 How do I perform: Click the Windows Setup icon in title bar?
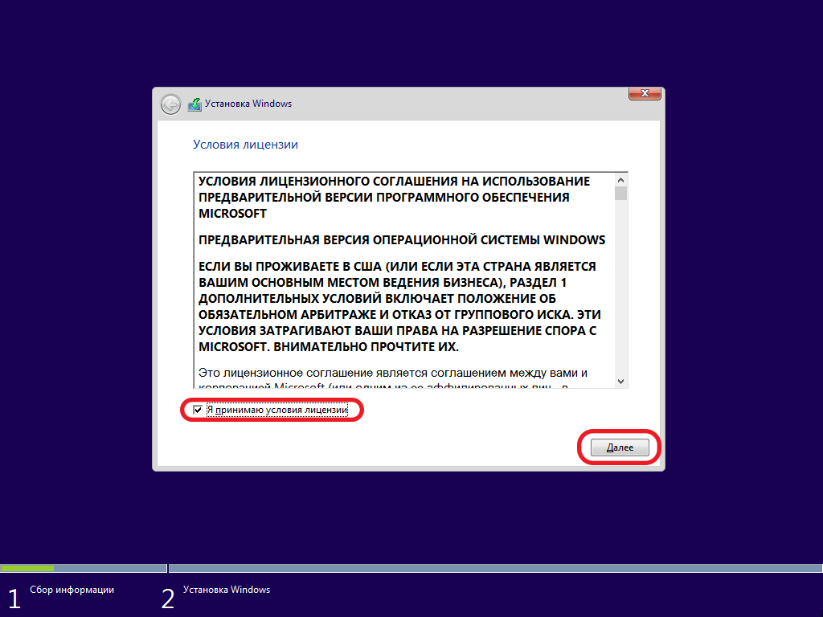pyautogui.click(x=194, y=104)
